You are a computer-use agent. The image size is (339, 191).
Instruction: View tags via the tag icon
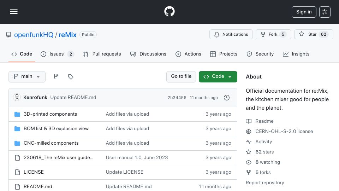(71, 77)
